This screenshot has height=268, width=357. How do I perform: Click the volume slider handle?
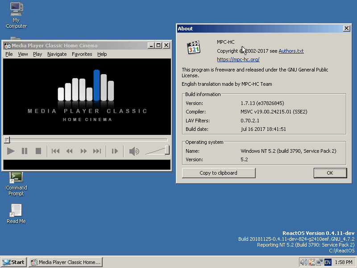click(x=167, y=150)
